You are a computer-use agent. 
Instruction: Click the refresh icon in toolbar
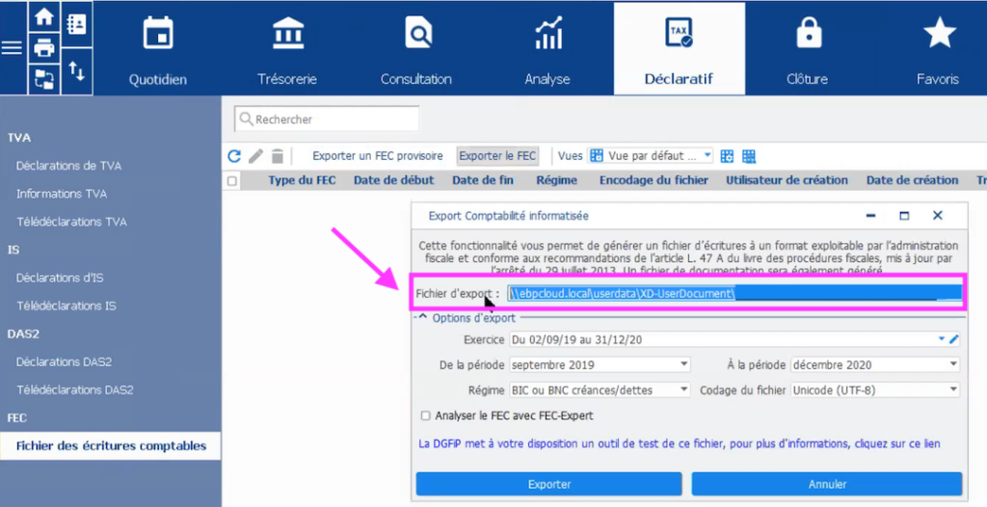click(x=234, y=155)
